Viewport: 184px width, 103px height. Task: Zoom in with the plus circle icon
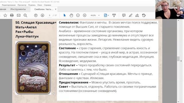click(x=85, y=15)
